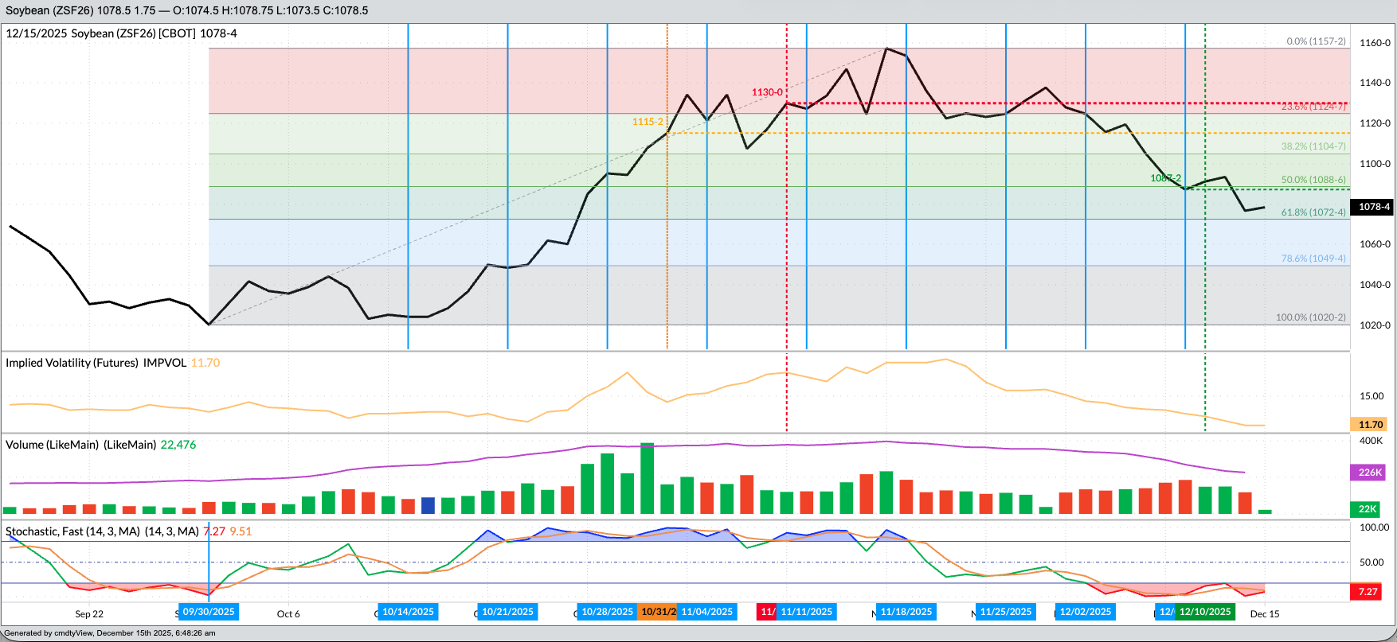Screen dimensions: 1397x642
Task: Click the Oct 6 date axis label
Action: pos(288,614)
